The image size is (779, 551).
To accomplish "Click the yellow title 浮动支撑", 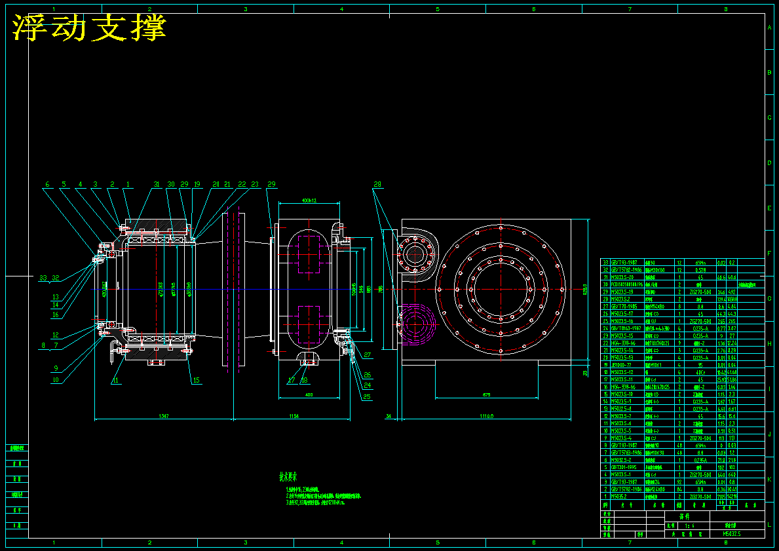I will (x=89, y=28).
